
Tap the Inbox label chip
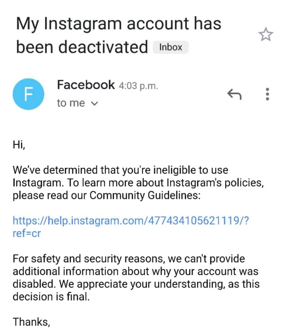pyautogui.click(x=171, y=47)
